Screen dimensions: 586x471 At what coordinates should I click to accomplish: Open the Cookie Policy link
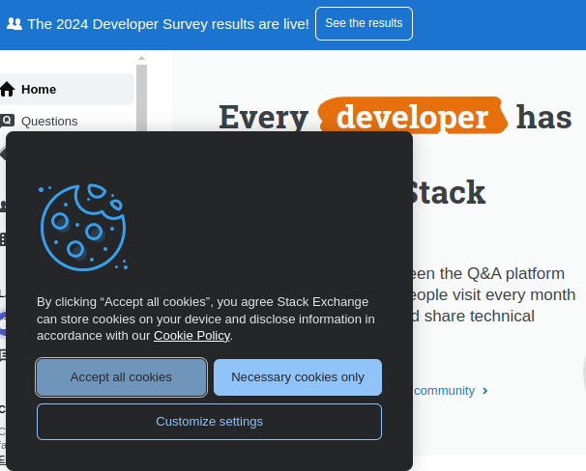(x=192, y=336)
